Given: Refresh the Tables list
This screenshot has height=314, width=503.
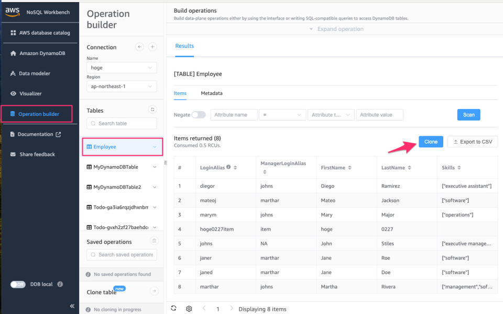Looking at the screenshot, I should point(152,110).
